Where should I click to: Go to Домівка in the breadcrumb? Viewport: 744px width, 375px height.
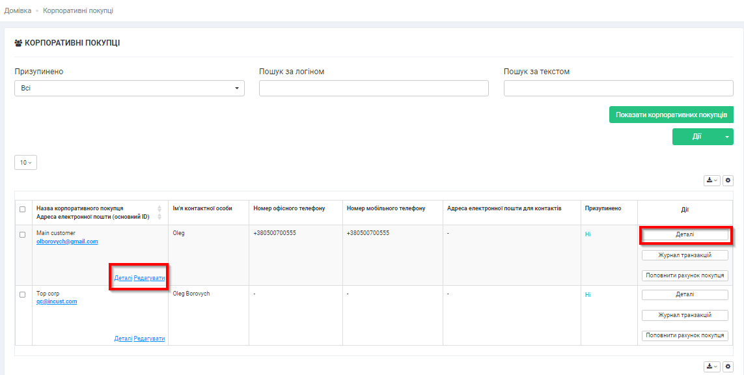click(x=18, y=11)
